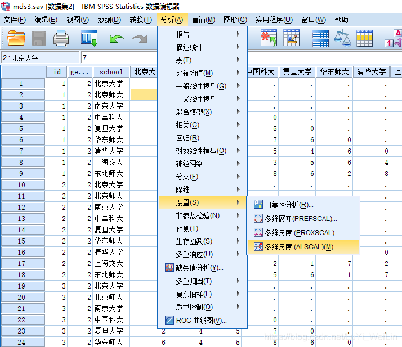Click the cell value field showing 7
Viewport: 402px width, 347px height.
[119, 57]
